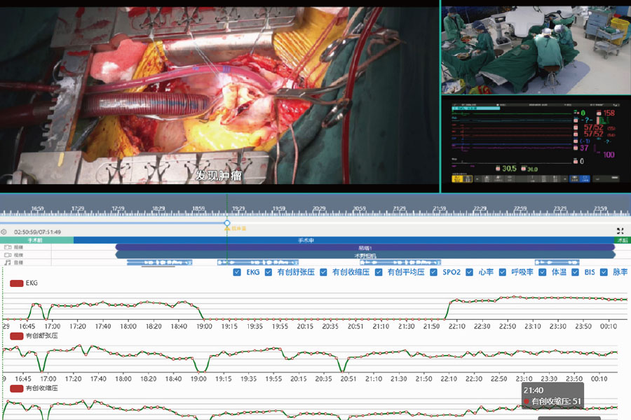Click the 20:29 mark on the timeline ruler
This screenshot has height=420, width=631.
319,208
